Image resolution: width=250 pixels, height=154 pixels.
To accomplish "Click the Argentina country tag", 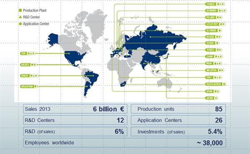I will point(29,87).
